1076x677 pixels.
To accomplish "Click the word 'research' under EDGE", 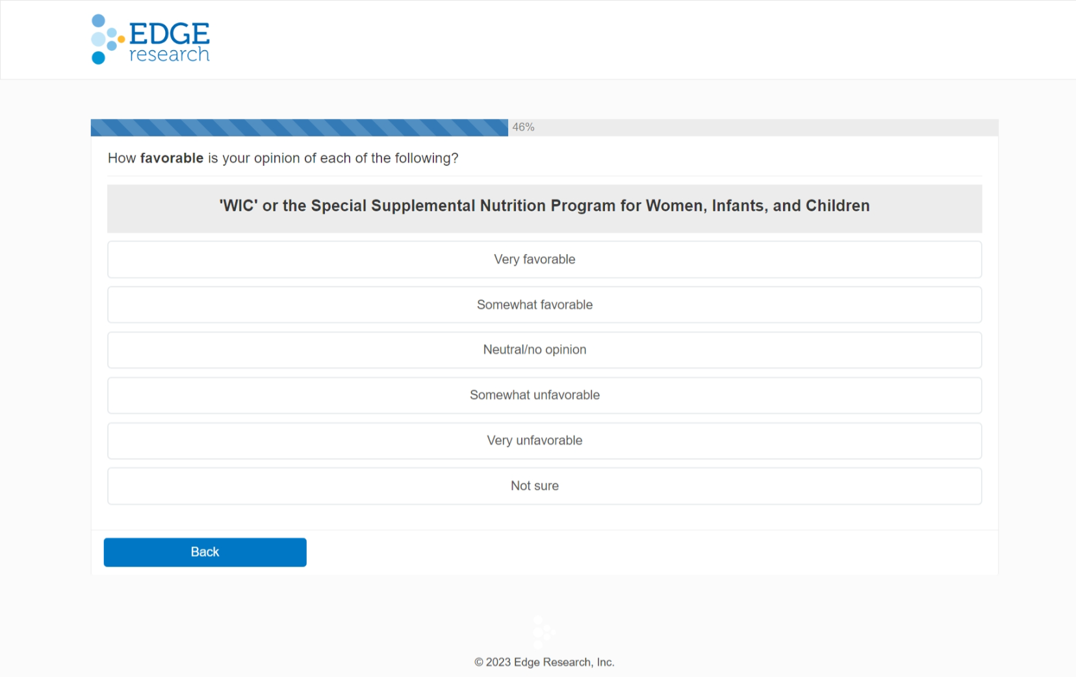I will pyautogui.click(x=169, y=55).
